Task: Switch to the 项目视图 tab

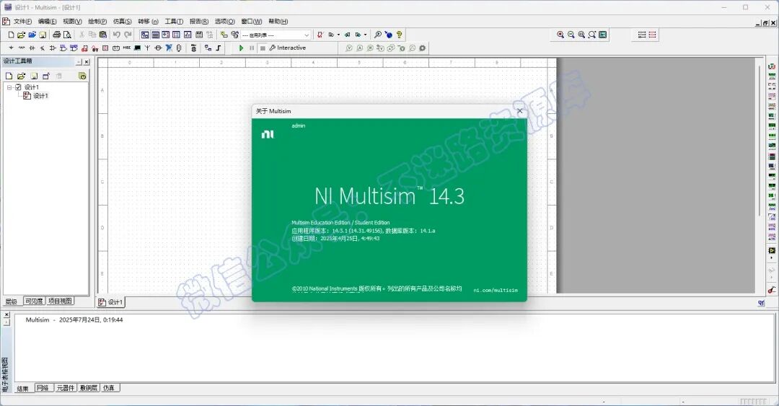Action: (60, 301)
